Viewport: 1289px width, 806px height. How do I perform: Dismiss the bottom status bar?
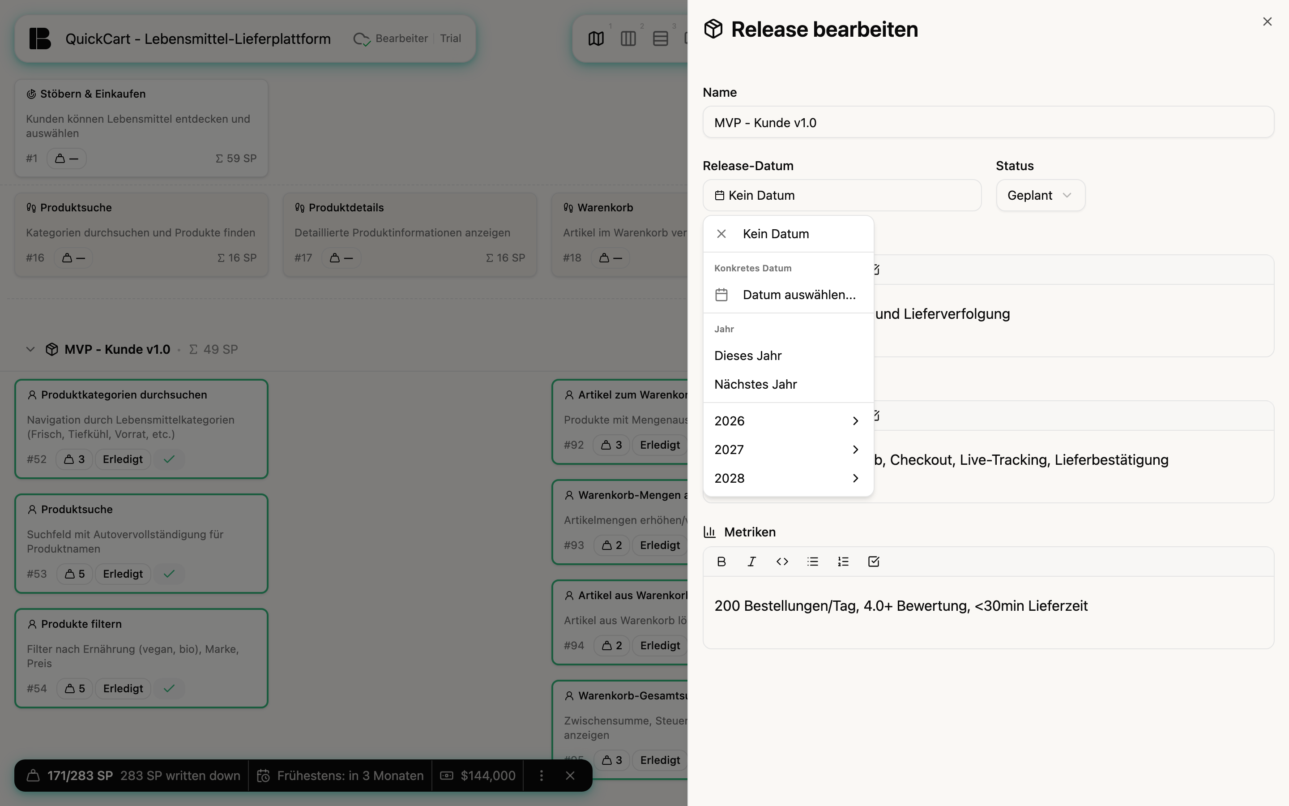(x=570, y=776)
